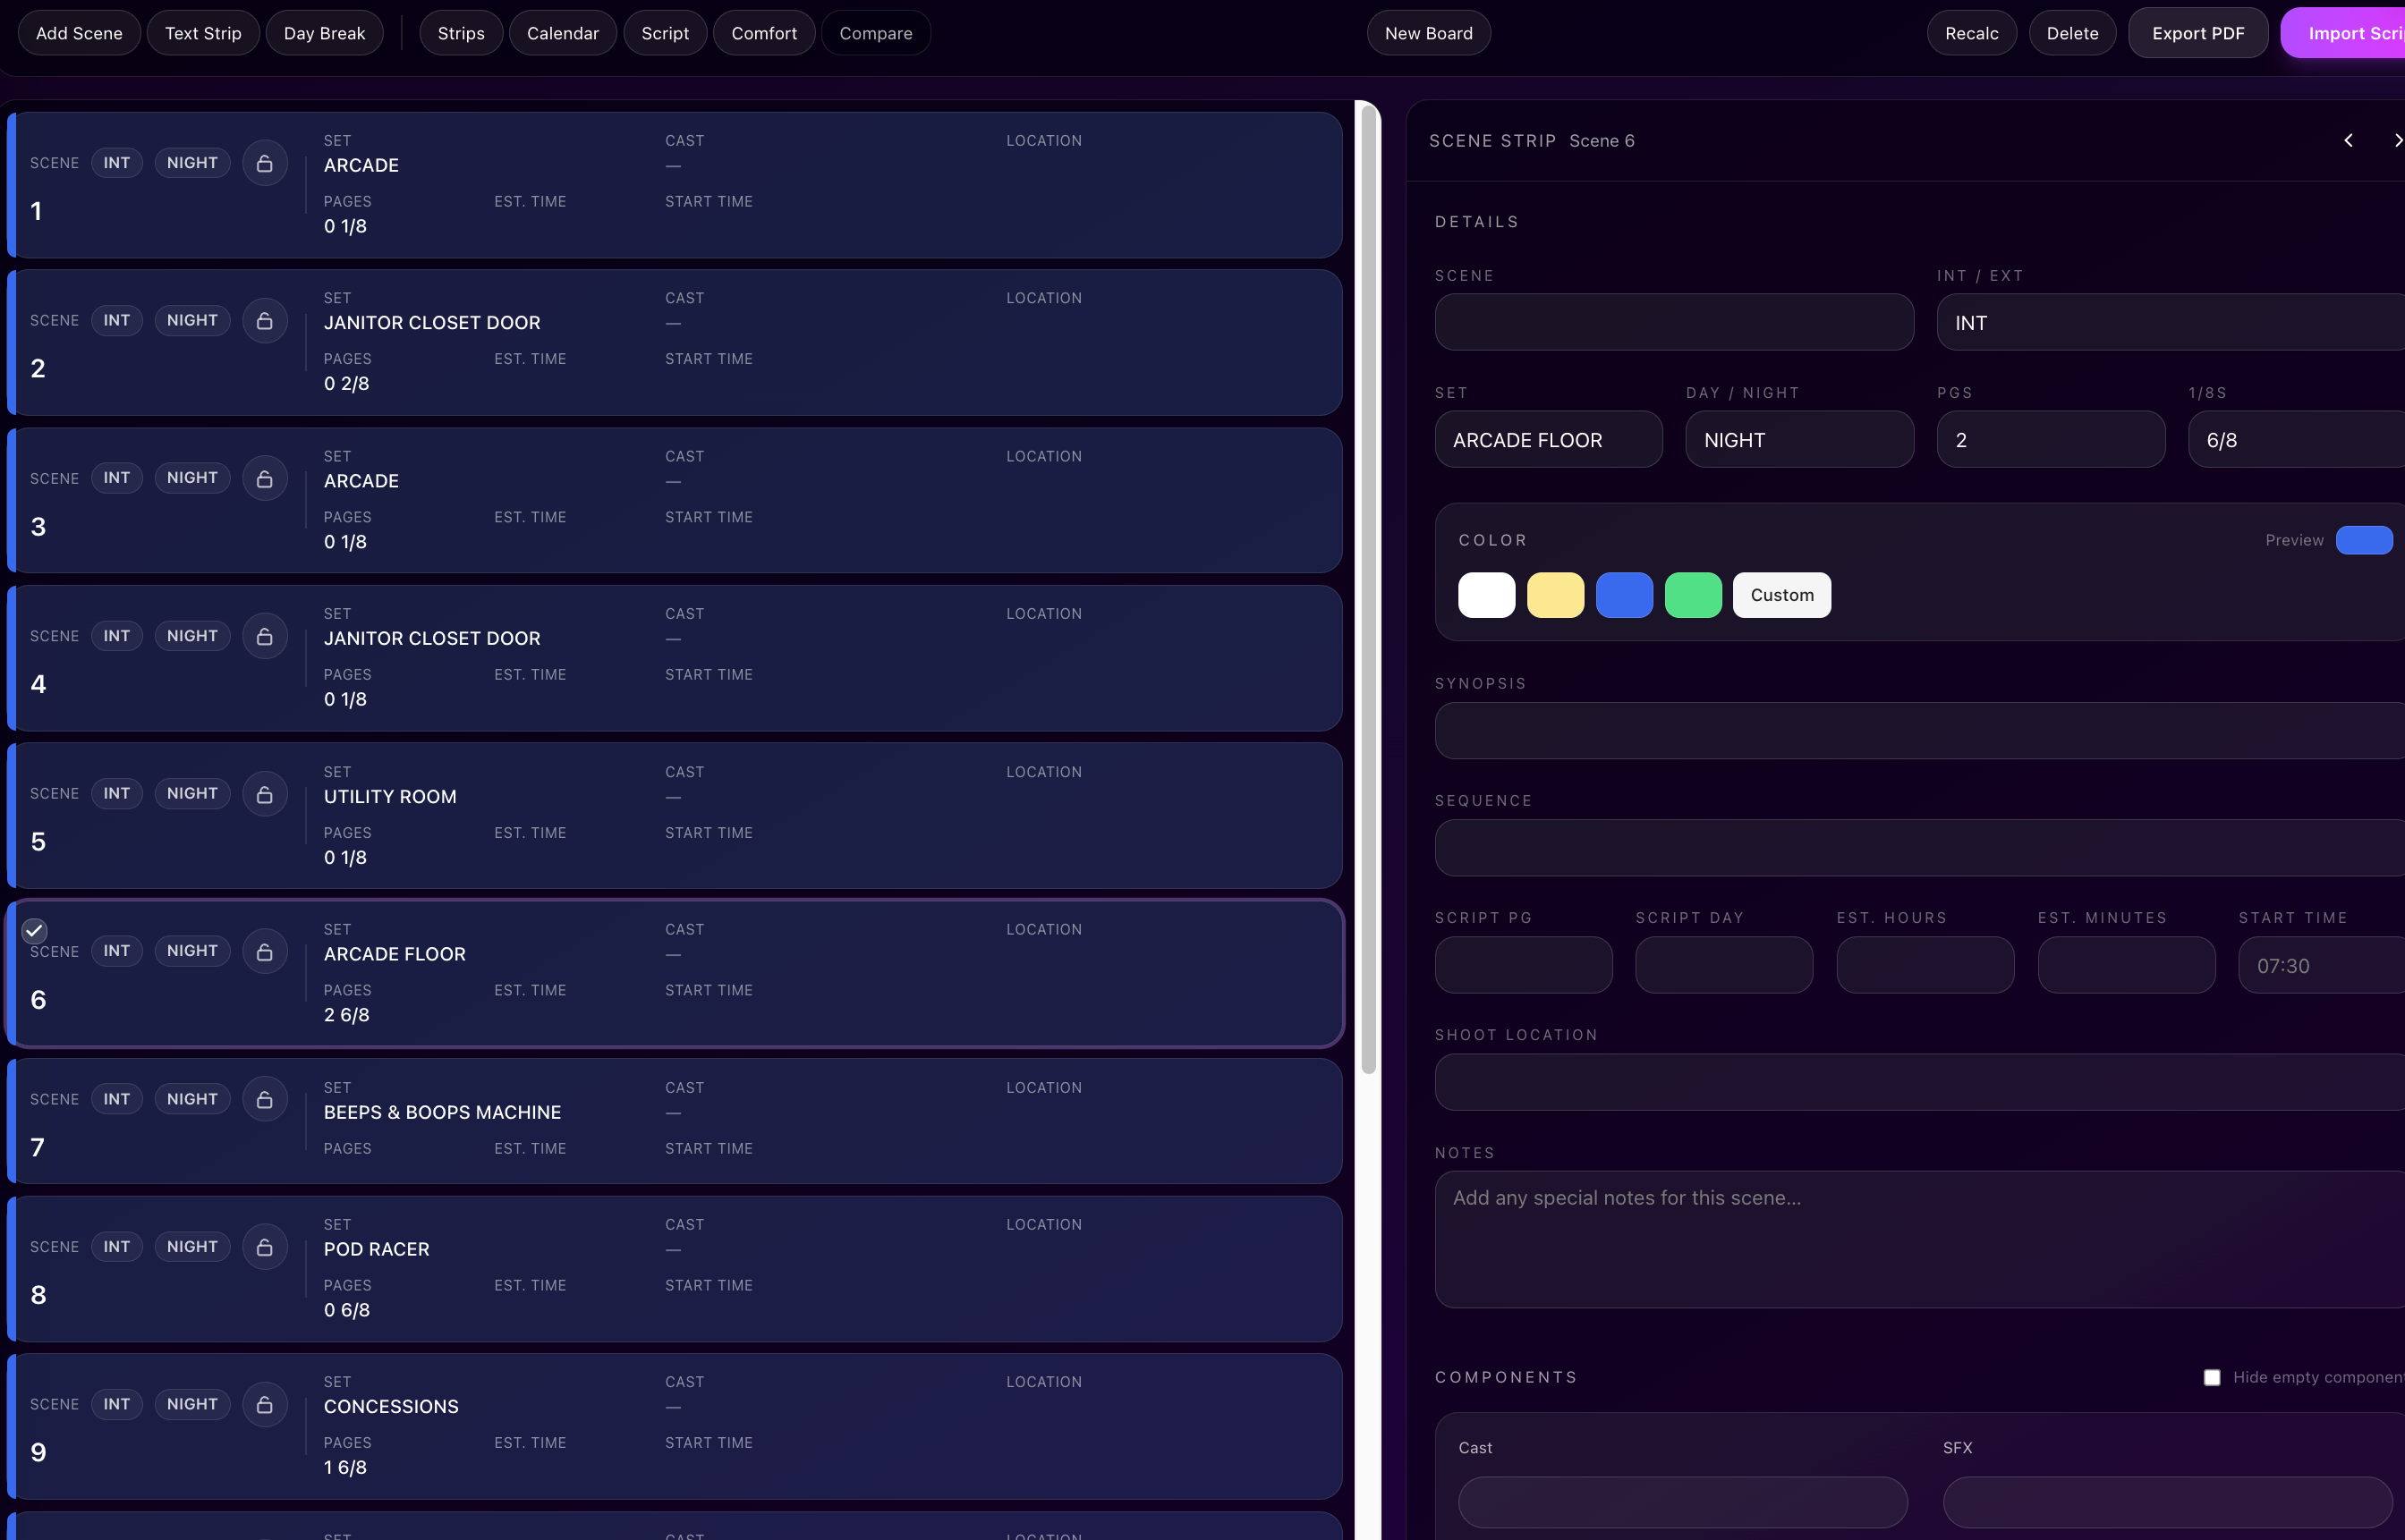The width and height of the screenshot is (2405, 1540).
Task: Lock the Concessions scene strip
Action: click(264, 1403)
